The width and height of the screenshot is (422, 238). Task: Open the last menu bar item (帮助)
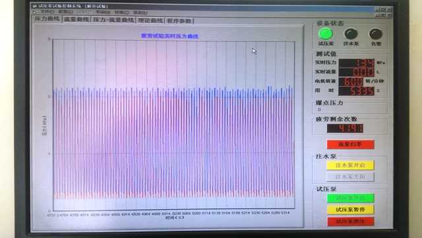[140, 12]
